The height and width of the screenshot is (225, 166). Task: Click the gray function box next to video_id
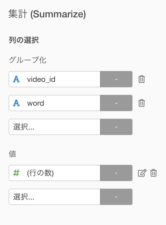point(116,79)
